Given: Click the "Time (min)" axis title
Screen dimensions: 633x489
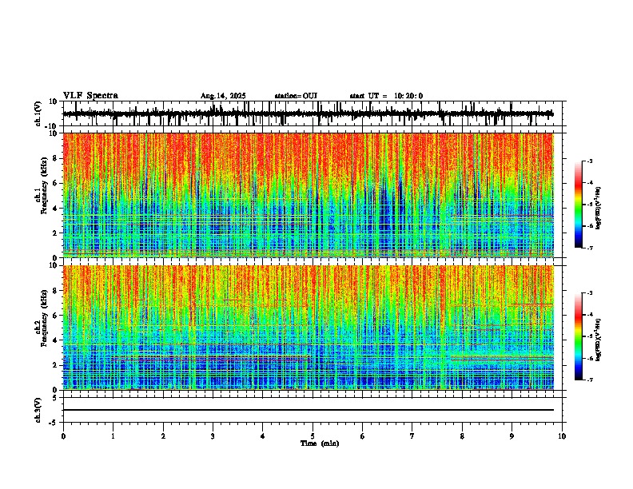Looking at the screenshot, I should 320,443.
